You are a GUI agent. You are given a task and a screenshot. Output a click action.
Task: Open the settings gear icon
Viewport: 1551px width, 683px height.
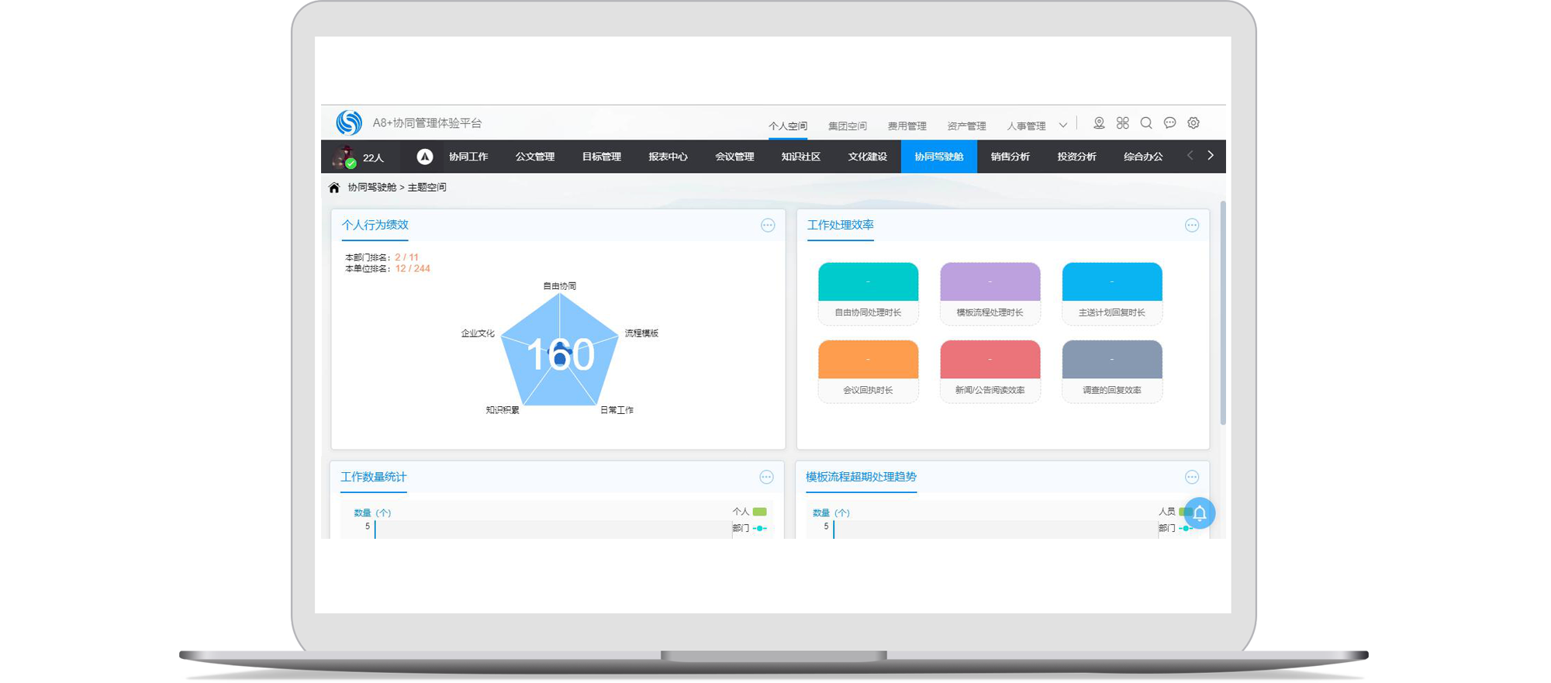1193,123
